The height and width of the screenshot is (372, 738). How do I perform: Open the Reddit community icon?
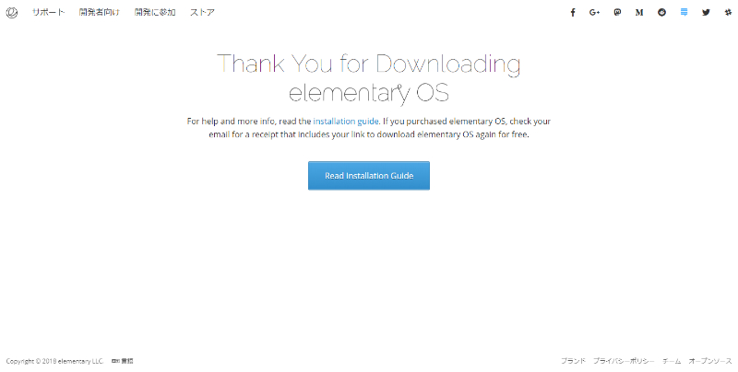[x=661, y=13]
